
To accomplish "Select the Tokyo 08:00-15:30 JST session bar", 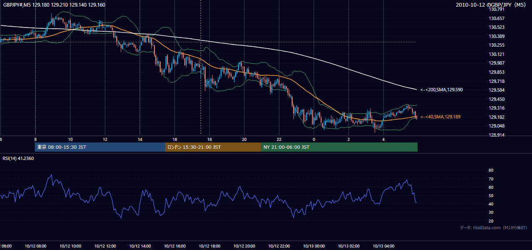I will pos(100,147).
